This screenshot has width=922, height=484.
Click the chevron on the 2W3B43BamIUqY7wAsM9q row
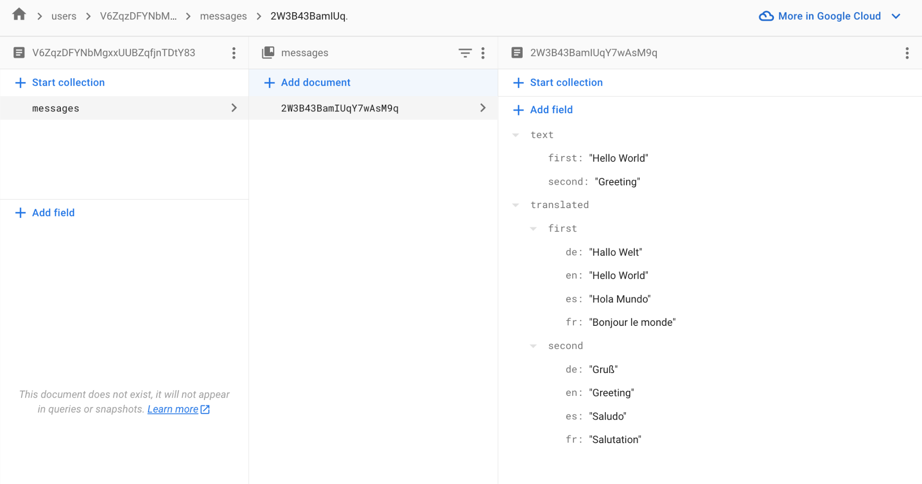[483, 108]
